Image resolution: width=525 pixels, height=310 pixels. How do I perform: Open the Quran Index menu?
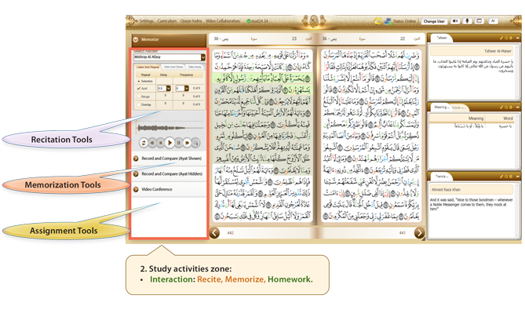(x=191, y=21)
